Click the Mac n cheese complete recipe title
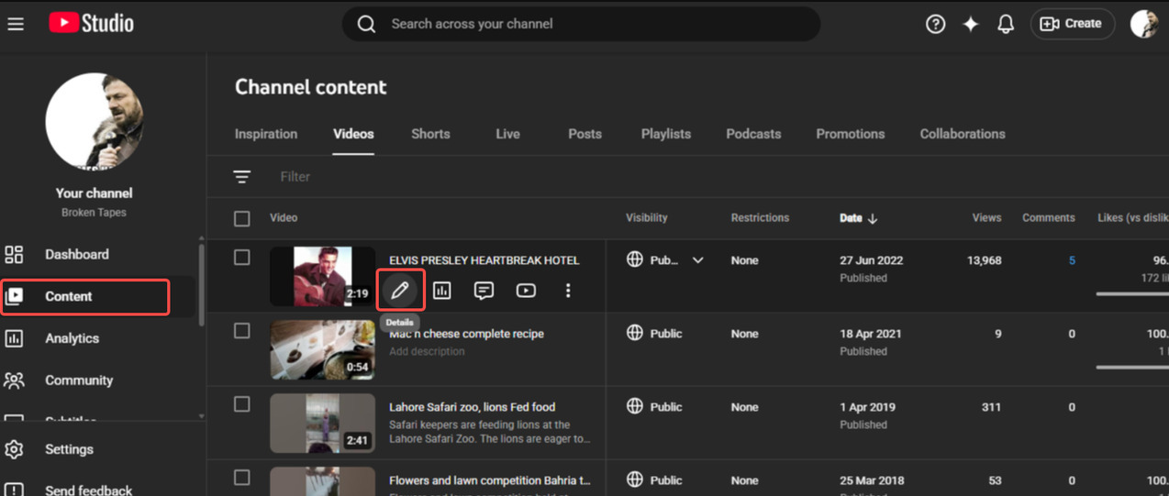Screen dimensions: 1169x496 (466, 334)
